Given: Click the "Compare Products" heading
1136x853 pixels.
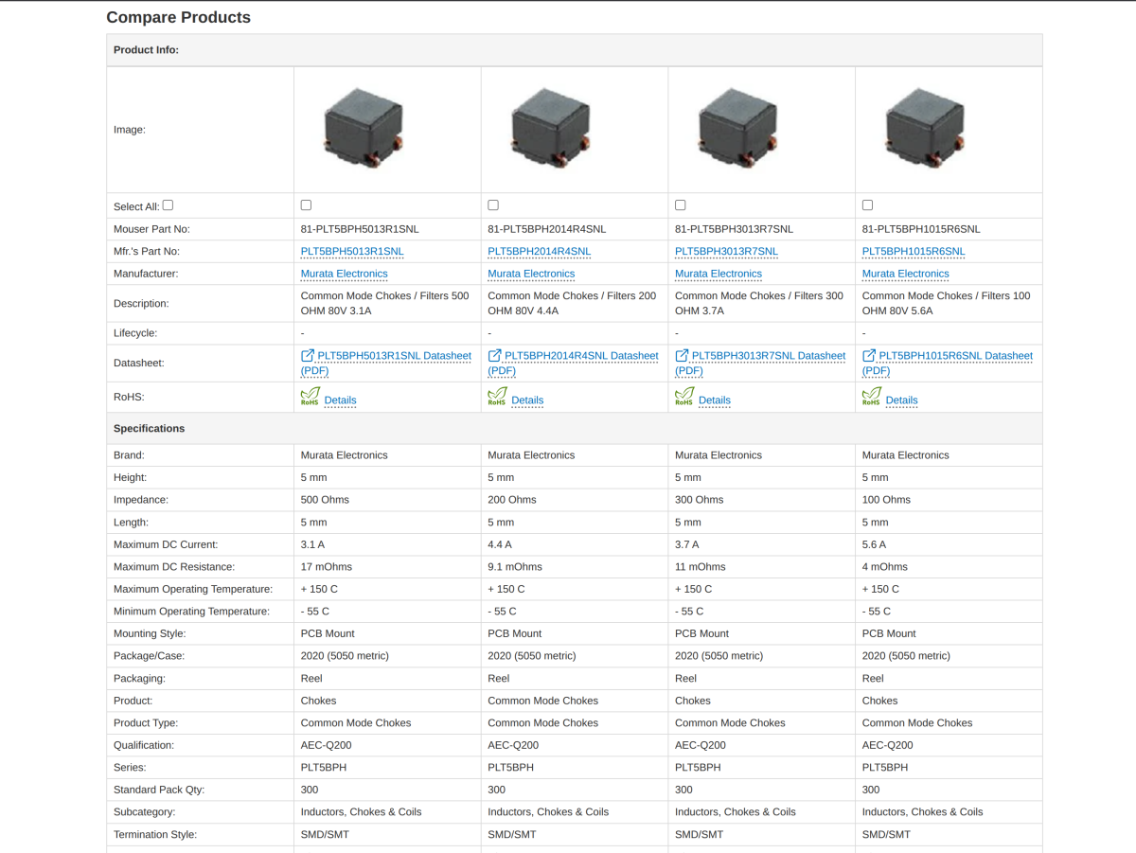Looking at the screenshot, I should click(179, 17).
